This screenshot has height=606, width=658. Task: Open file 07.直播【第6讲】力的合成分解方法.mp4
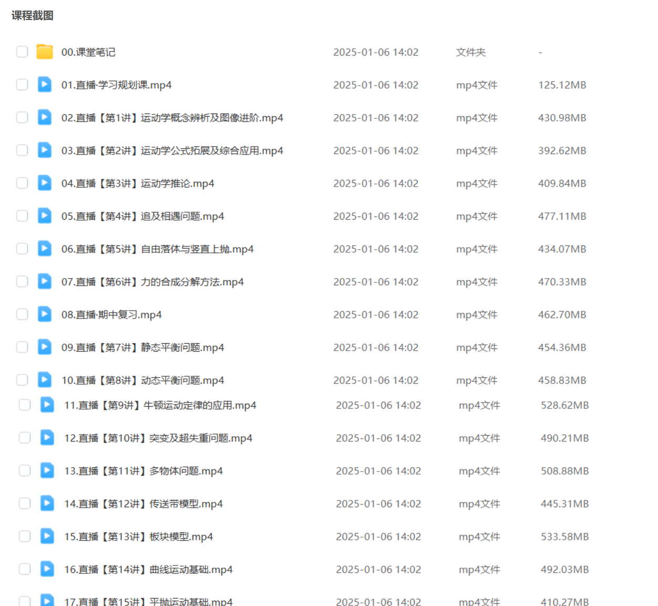(x=152, y=282)
